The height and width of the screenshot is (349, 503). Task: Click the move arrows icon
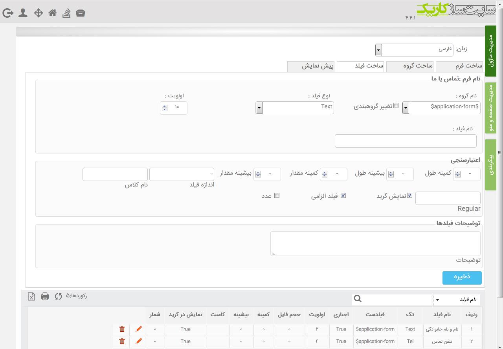coord(38,13)
